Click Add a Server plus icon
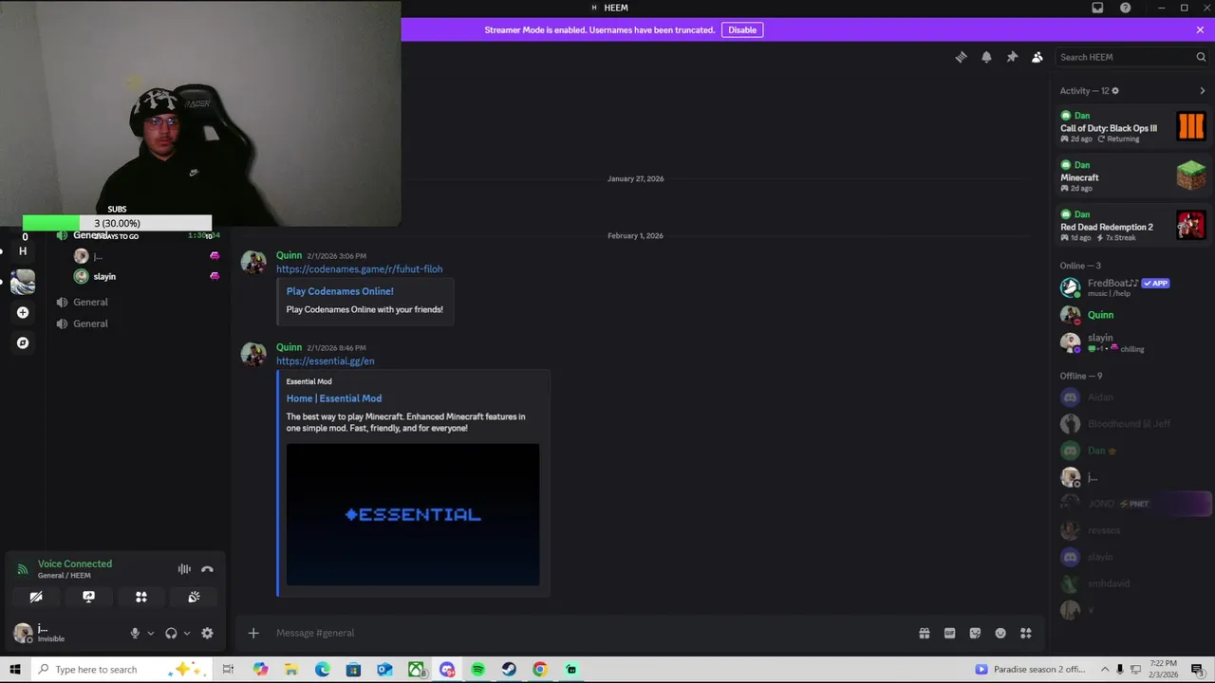Viewport: 1215px width, 683px height. [23, 312]
